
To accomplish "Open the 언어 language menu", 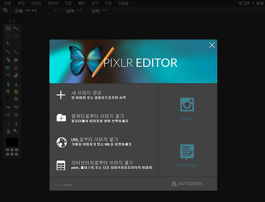I will coord(108,3).
